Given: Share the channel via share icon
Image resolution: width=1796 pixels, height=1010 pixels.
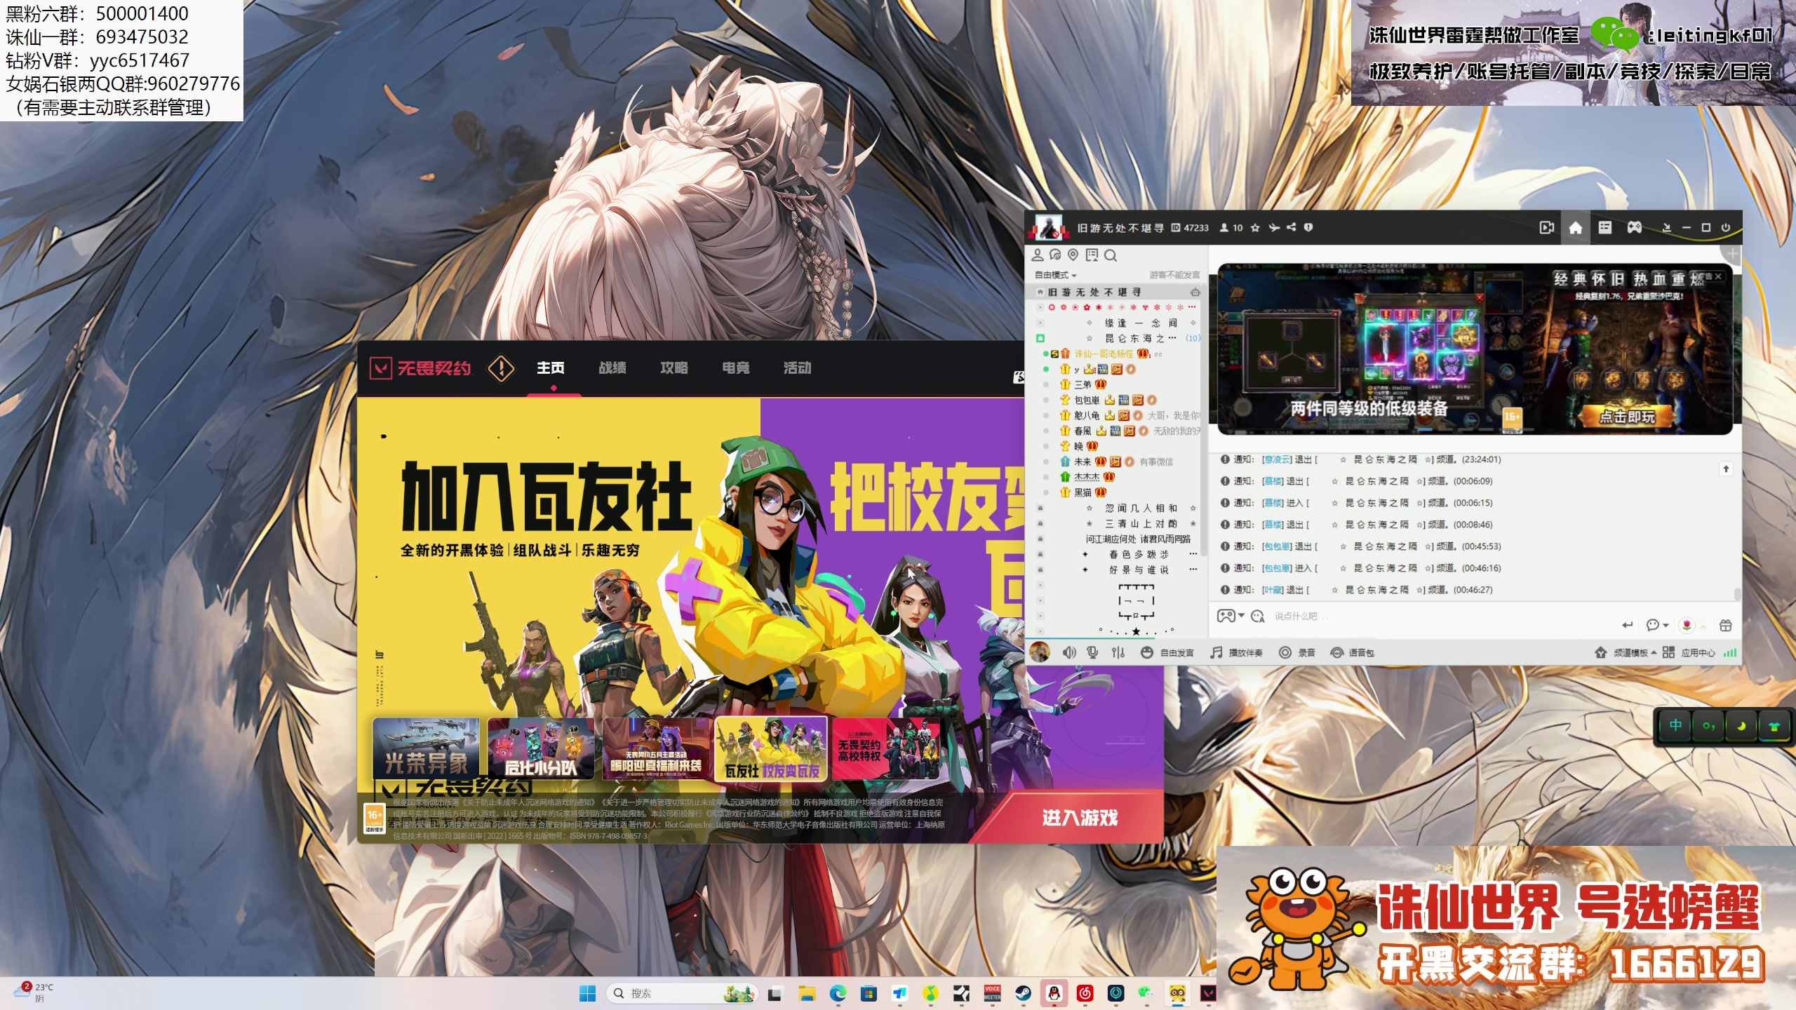Looking at the screenshot, I should coord(1291,228).
